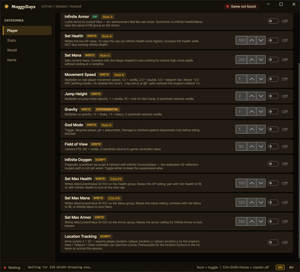Viewport: 300px width, 272px height.
Task: Open the Items category
Action: [27, 60]
